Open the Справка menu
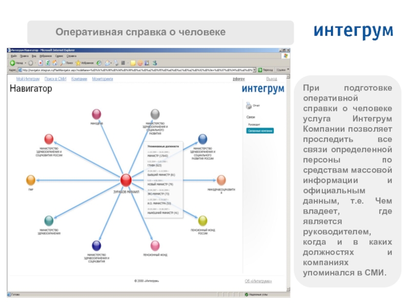Viewport: 410px width, 308px height. pos(71,56)
